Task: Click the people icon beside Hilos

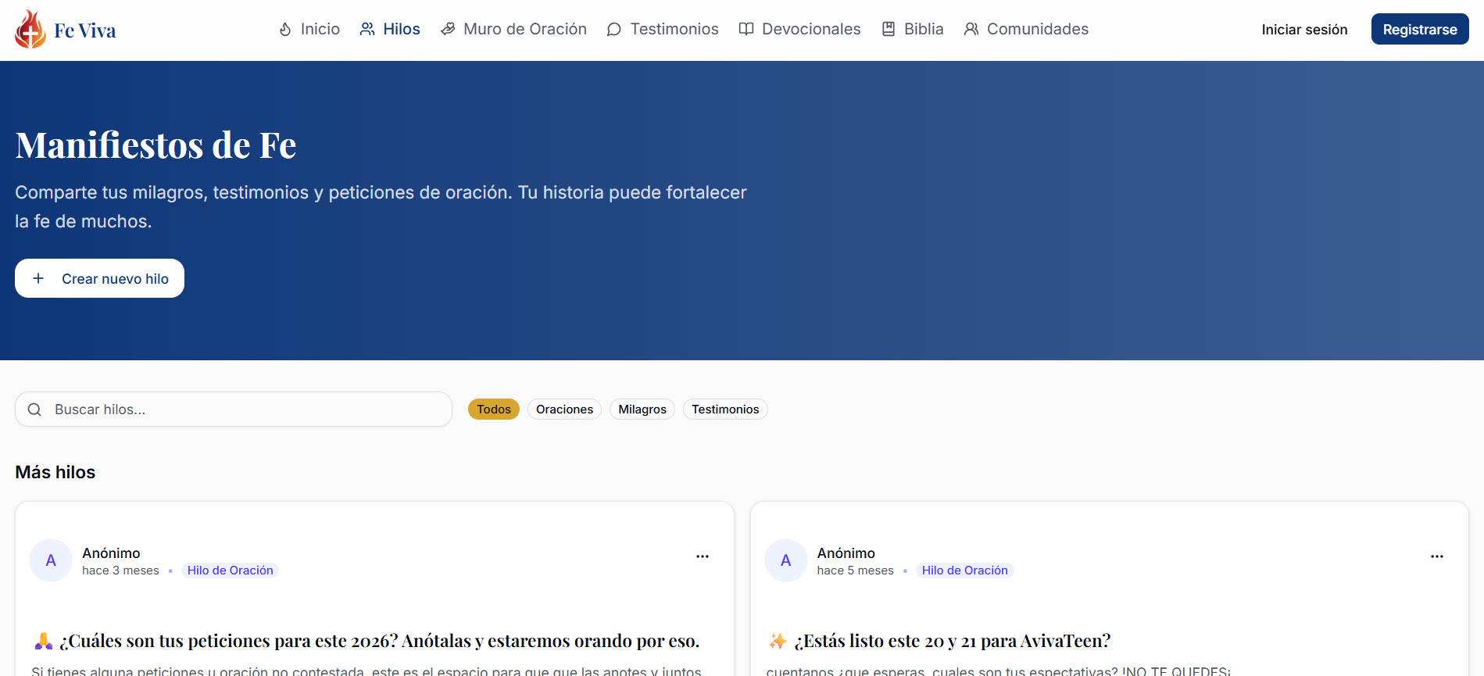Action: tap(367, 30)
